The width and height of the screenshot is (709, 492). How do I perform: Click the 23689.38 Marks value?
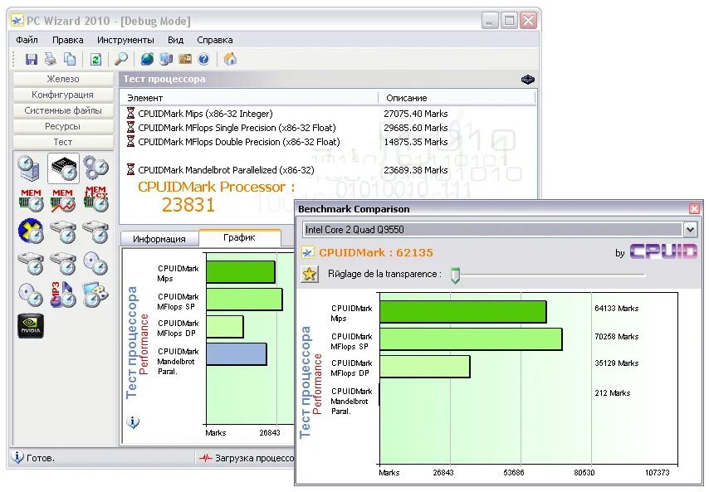click(x=416, y=170)
